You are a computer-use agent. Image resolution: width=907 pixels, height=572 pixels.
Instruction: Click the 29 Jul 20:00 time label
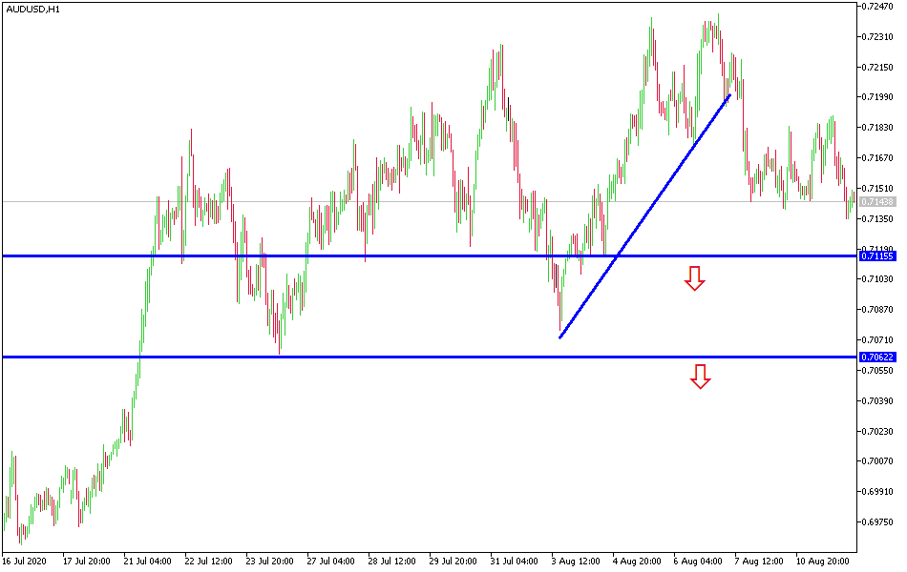point(453,561)
